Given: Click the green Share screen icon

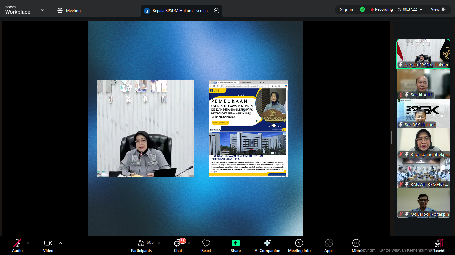Looking at the screenshot, I should 235,243.
